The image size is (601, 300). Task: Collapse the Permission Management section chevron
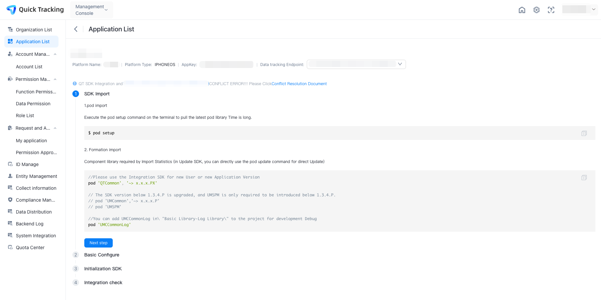click(x=55, y=79)
